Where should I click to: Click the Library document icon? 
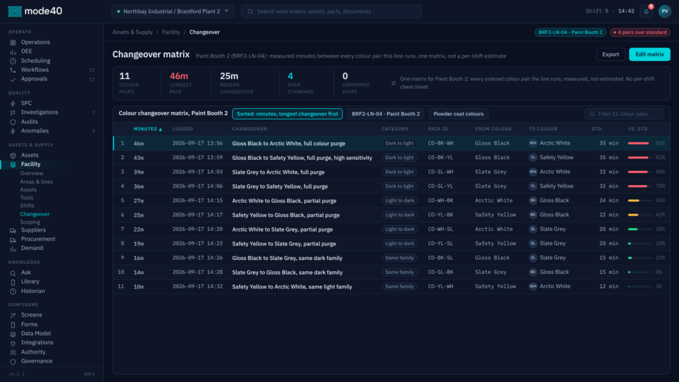[13, 282]
